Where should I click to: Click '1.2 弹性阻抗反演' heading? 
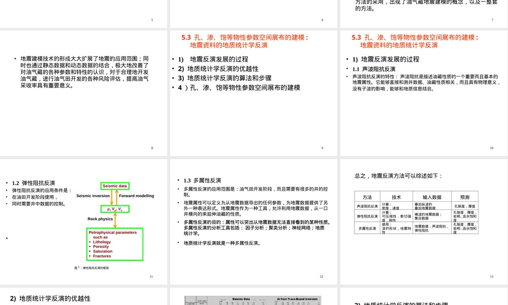click(x=34, y=183)
